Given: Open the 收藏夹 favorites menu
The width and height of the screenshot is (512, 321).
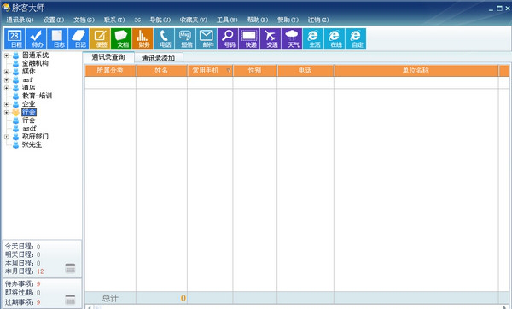Looking at the screenshot, I should coord(194,20).
